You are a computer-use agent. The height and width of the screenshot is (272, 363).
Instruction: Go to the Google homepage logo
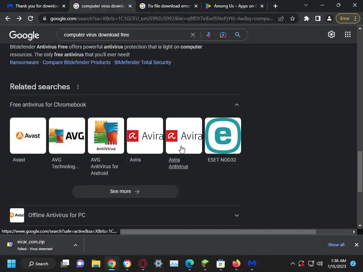(x=24, y=35)
